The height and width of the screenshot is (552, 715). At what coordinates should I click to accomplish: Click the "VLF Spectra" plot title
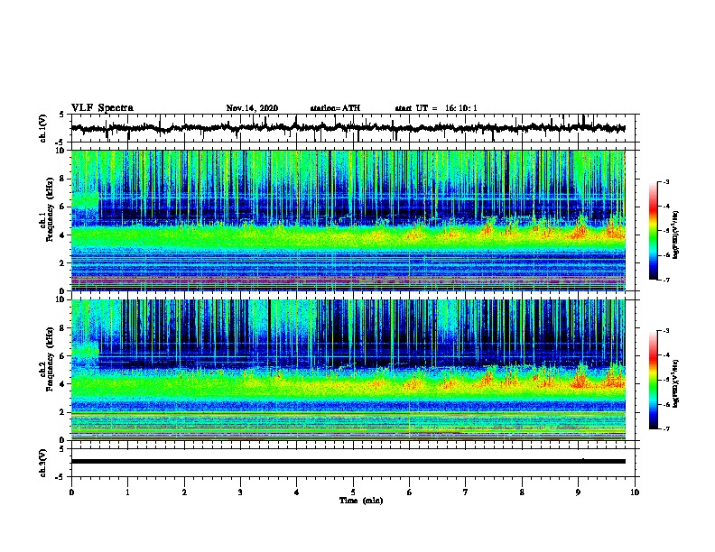(102, 108)
